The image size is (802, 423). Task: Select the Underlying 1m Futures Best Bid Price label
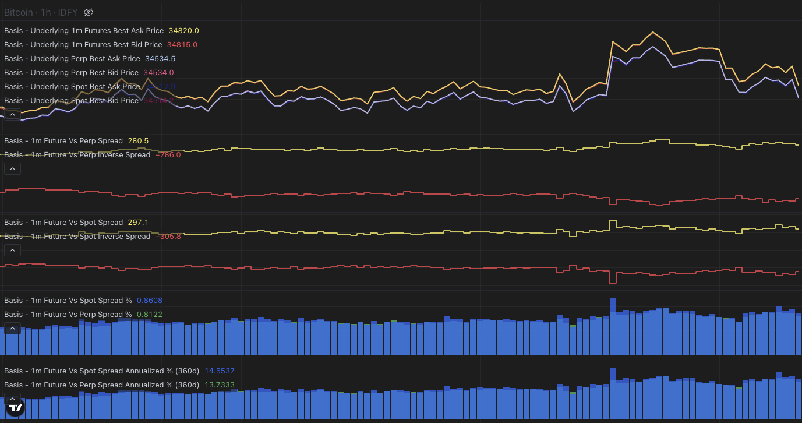coord(83,44)
